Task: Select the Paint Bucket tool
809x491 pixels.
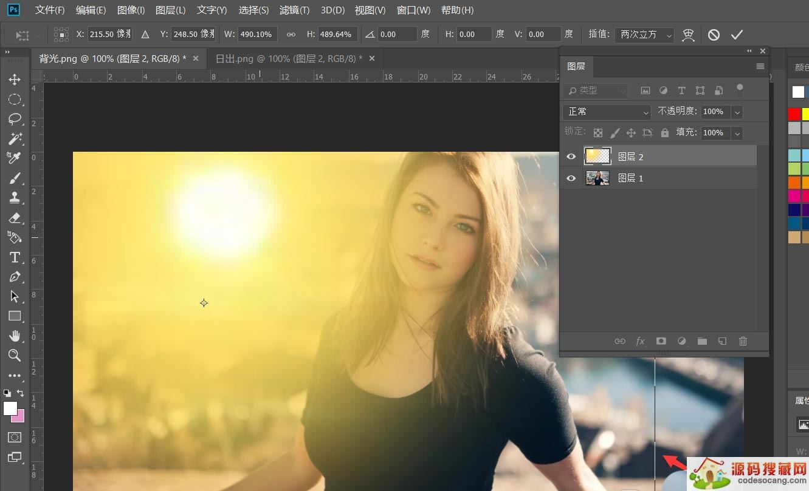Action: click(15, 237)
